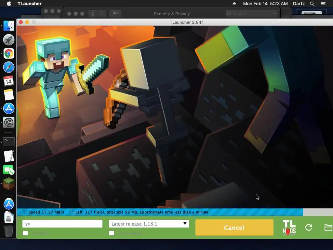Click the disk installer icon in Dock
The image size is (333, 250).
pos(9,217)
